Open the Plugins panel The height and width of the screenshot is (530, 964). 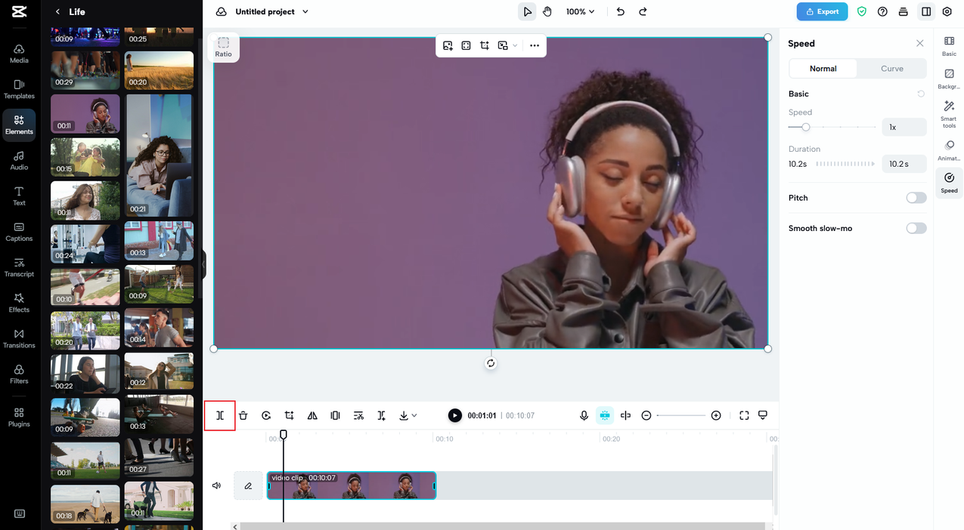pyautogui.click(x=19, y=417)
